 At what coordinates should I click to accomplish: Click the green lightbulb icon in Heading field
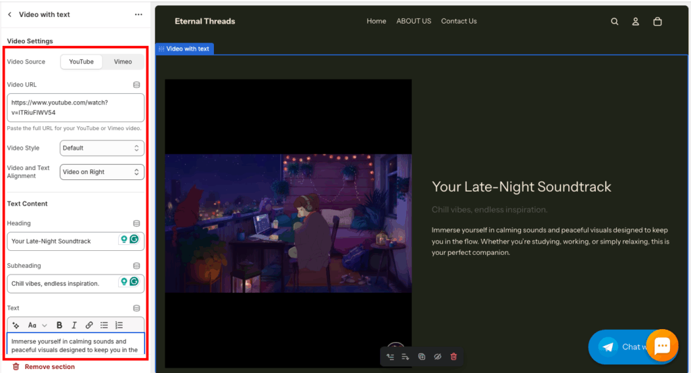click(124, 239)
